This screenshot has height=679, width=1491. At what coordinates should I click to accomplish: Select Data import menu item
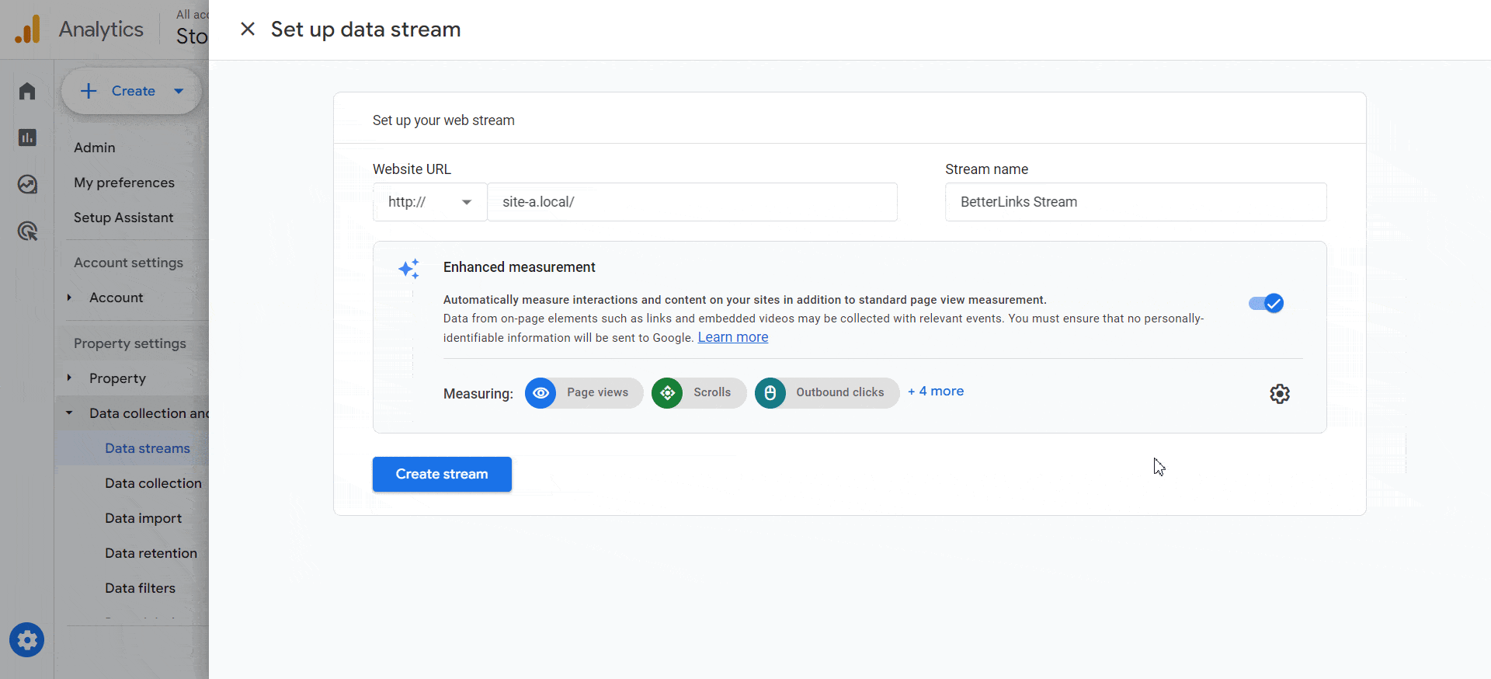[144, 518]
